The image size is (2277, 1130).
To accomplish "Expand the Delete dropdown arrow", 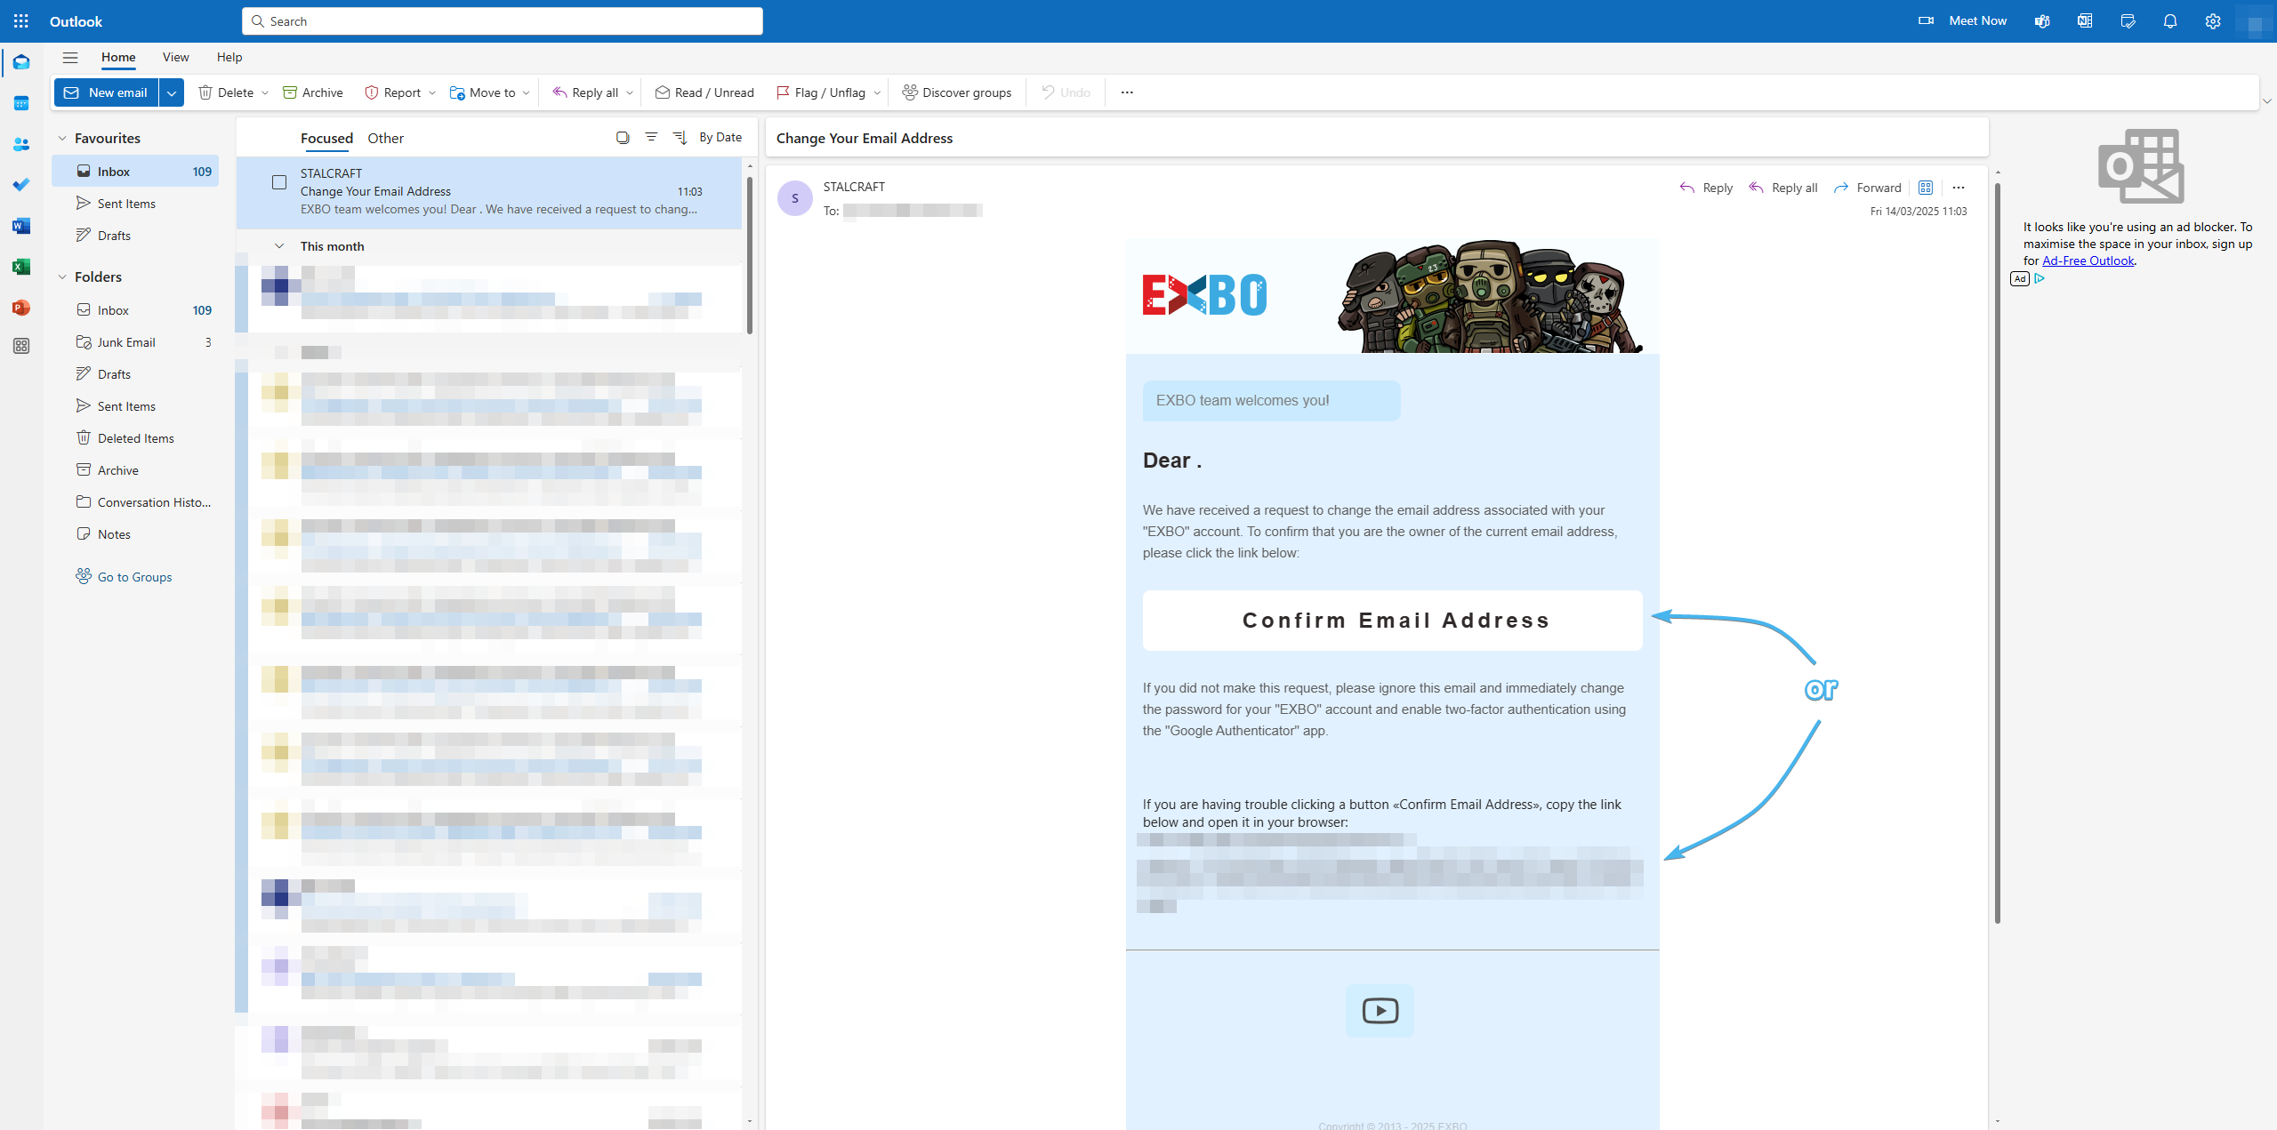I will pyautogui.click(x=265, y=92).
